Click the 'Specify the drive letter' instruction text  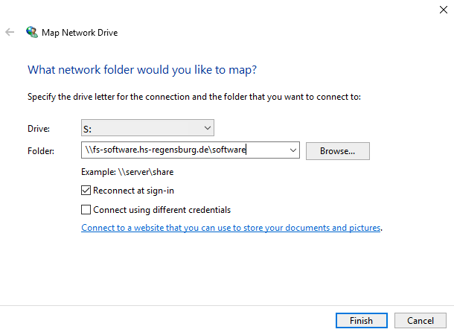(x=194, y=97)
